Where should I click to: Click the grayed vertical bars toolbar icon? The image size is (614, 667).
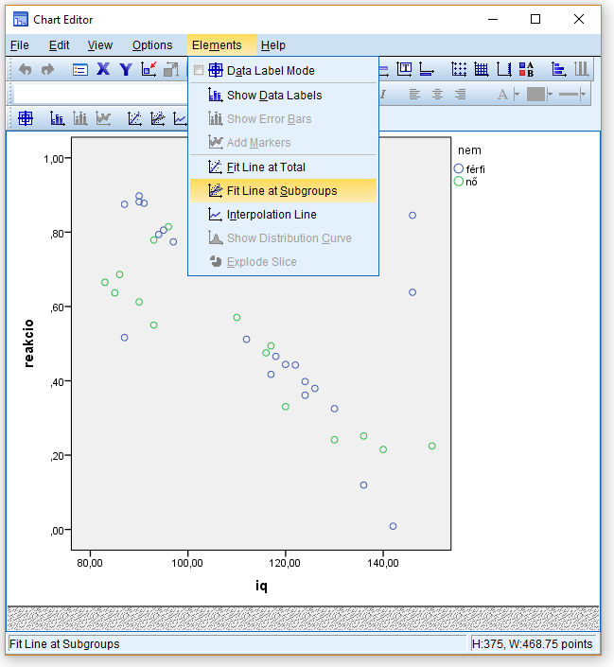[581, 69]
